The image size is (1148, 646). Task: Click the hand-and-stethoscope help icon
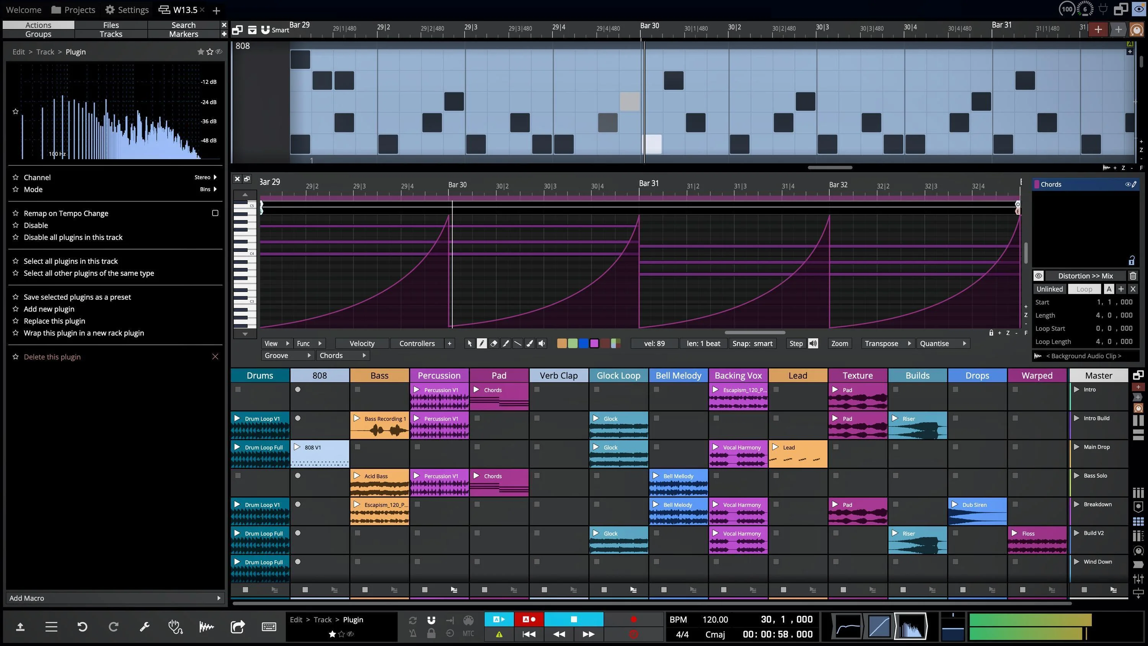tap(175, 627)
